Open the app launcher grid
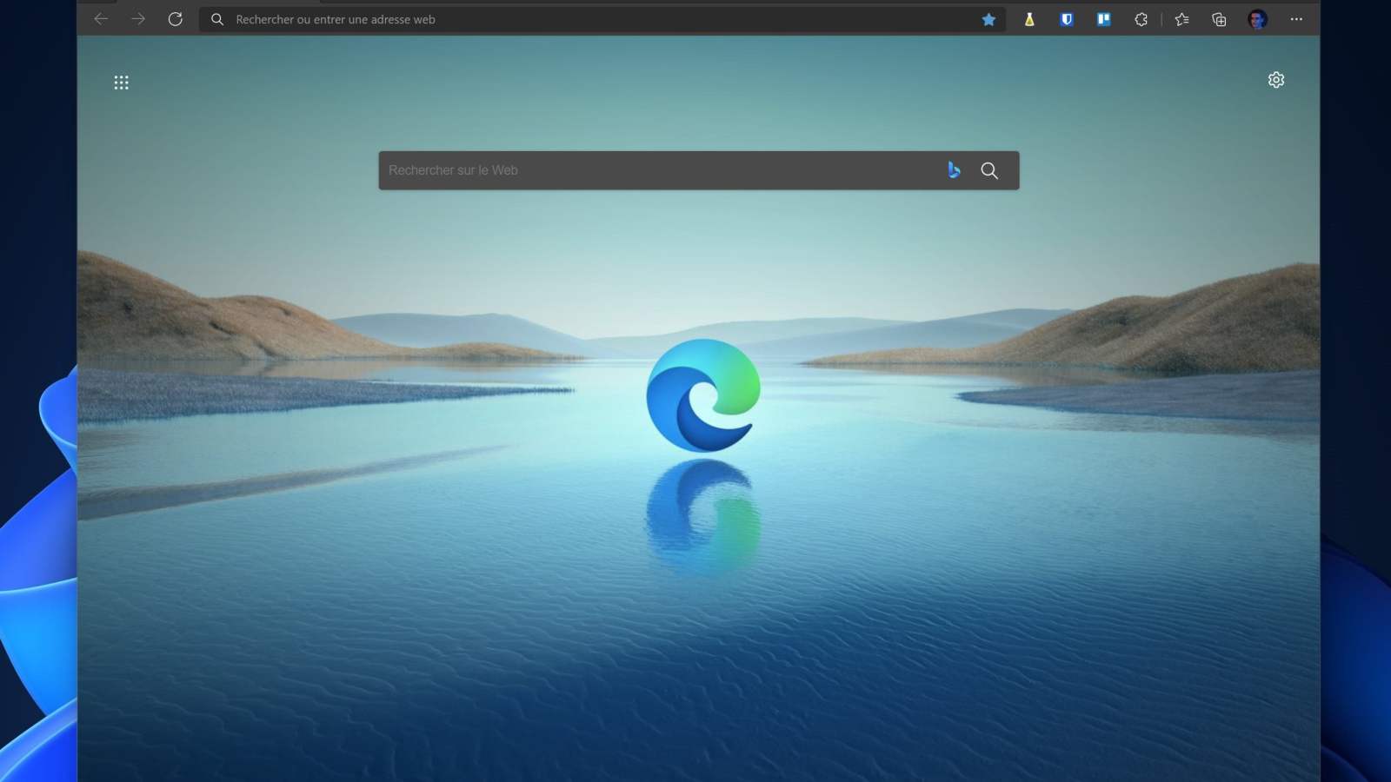 pos(122,82)
